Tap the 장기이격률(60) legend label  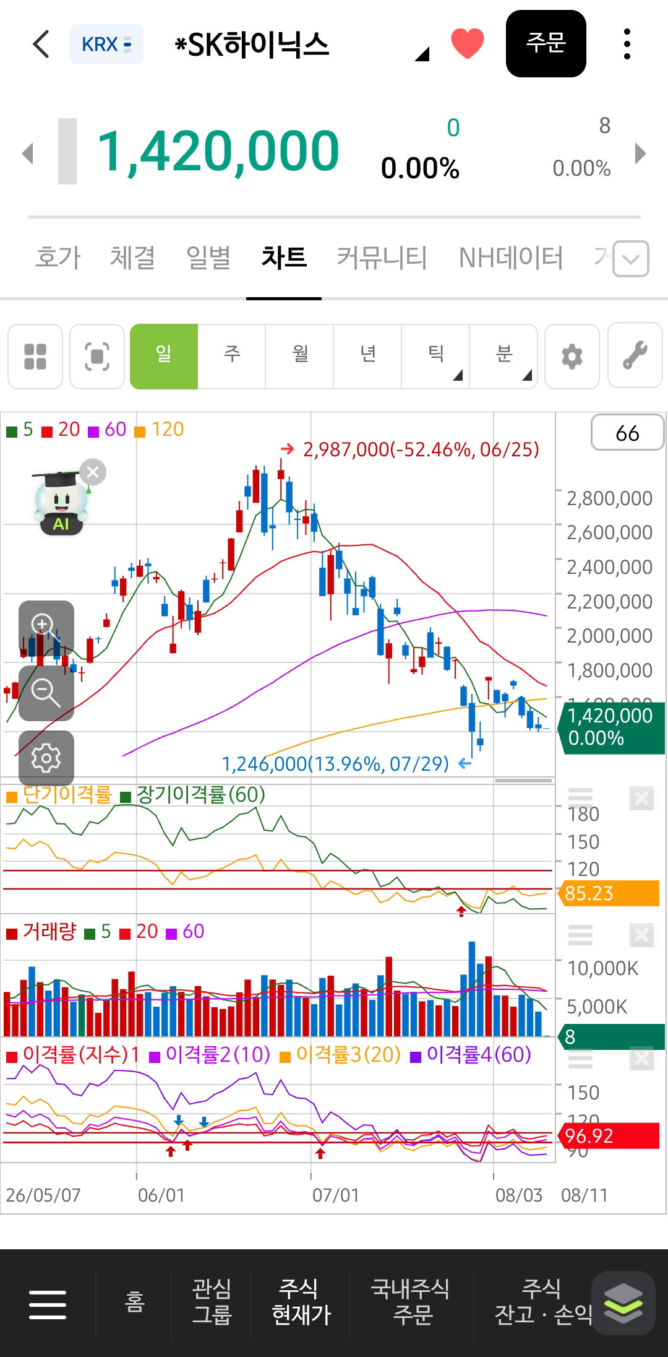pyautogui.click(x=200, y=795)
